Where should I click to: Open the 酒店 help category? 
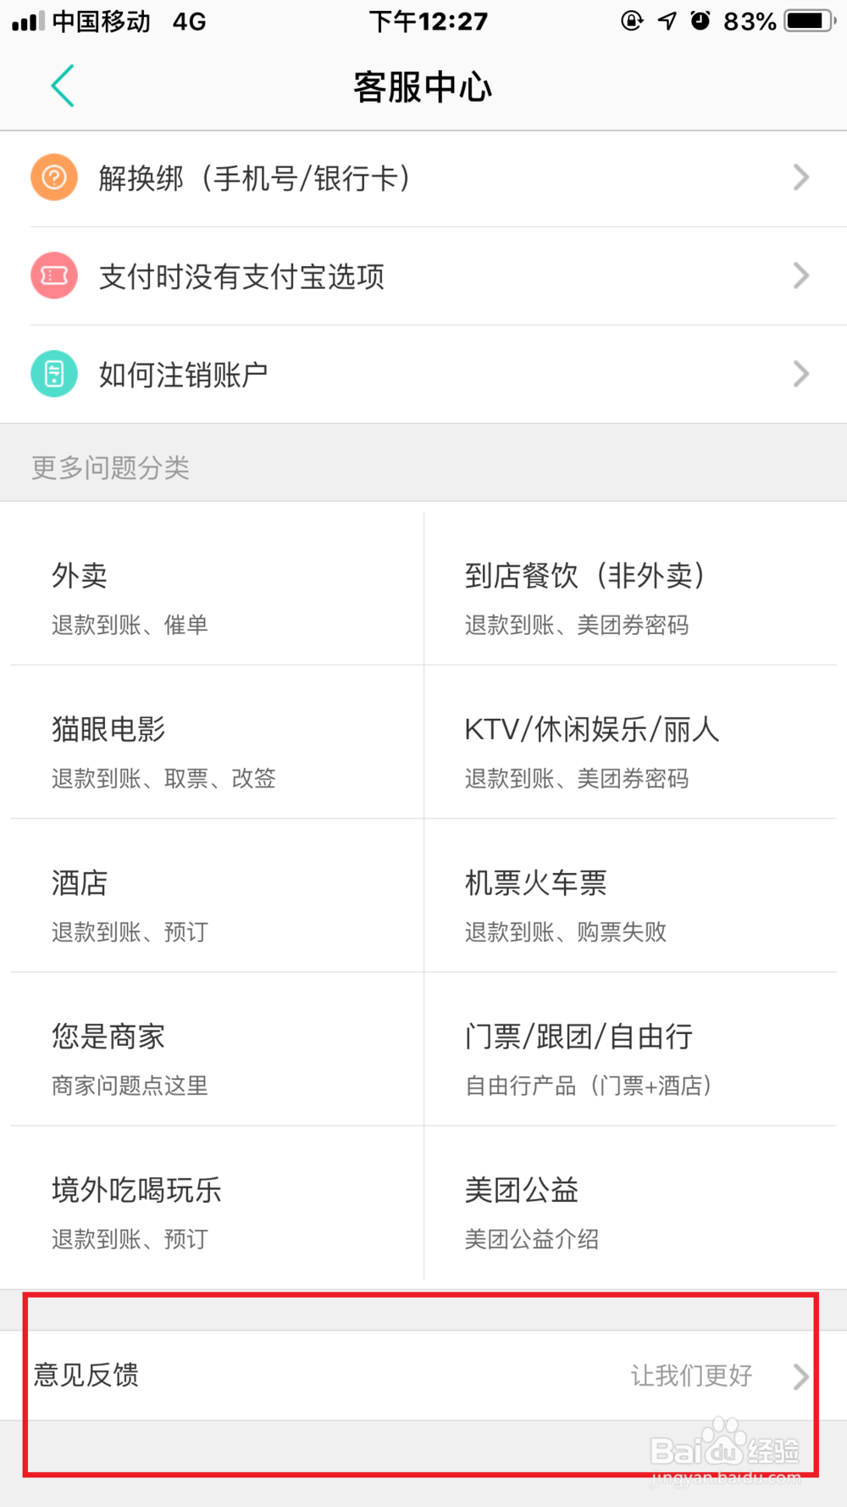coord(217,896)
